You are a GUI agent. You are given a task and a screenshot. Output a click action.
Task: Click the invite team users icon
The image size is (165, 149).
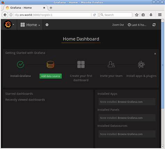click(x=111, y=64)
